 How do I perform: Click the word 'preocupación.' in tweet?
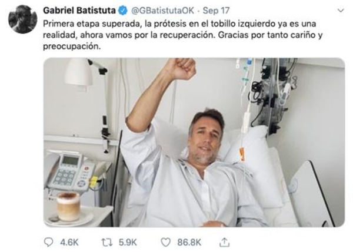click(72, 47)
